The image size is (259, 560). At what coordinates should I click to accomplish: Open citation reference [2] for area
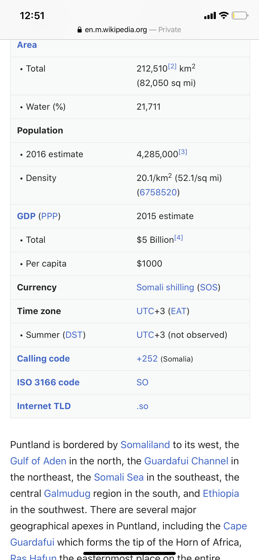pyautogui.click(x=172, y=66)
